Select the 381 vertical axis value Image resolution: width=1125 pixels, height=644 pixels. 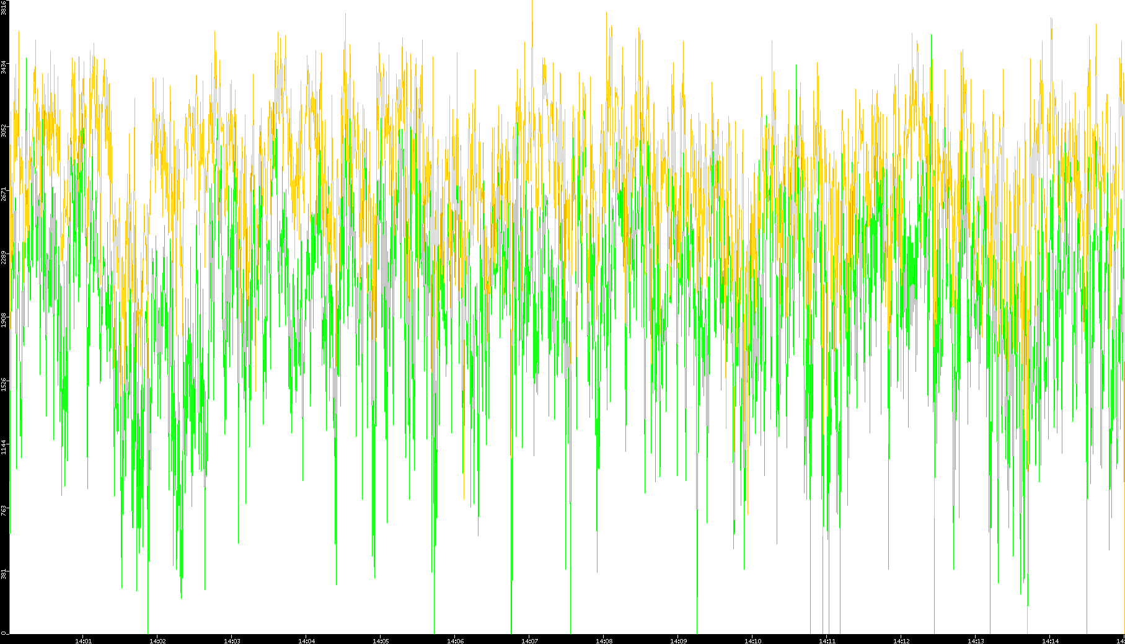click(4, 573)
